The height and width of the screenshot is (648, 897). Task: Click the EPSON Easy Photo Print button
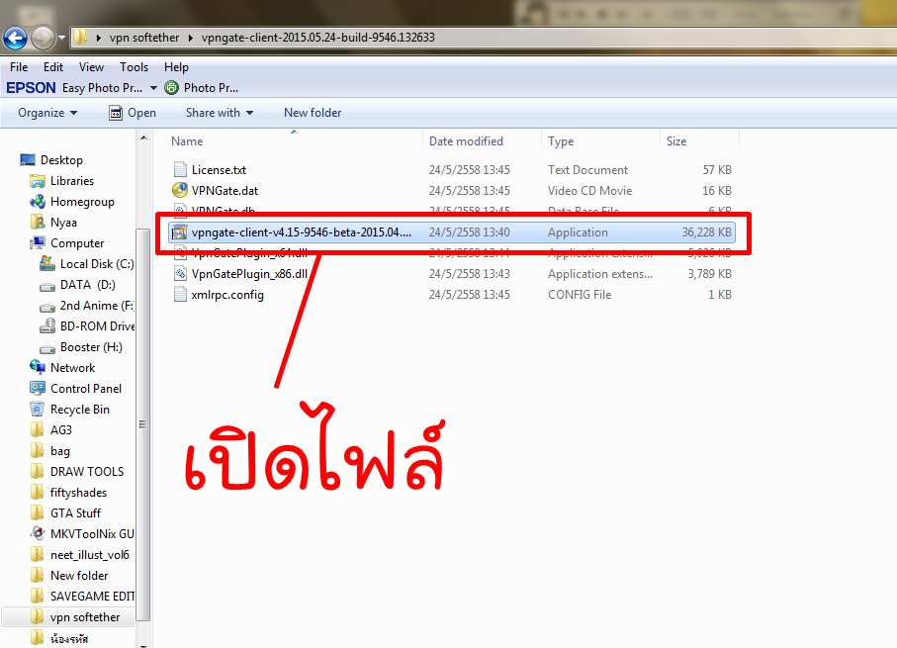pyautogui.click(x=74, y=88)
